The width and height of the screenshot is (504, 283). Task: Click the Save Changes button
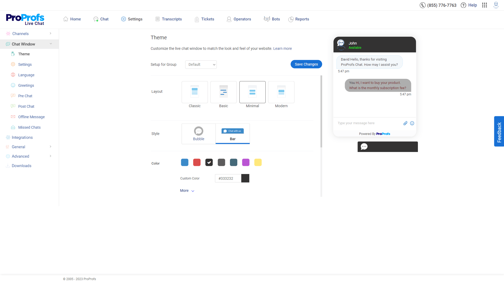pos(306,64)
